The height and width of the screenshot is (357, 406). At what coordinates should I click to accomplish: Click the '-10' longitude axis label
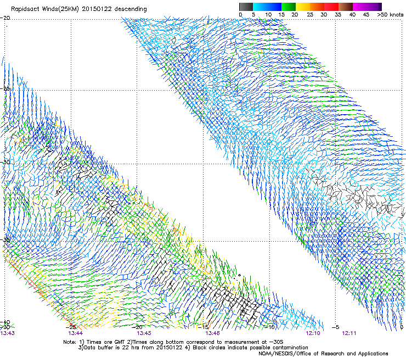point(269,327)
